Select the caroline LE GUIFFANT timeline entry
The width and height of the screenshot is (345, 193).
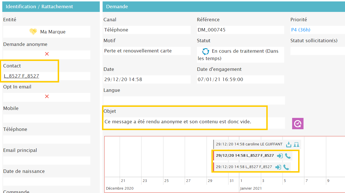point(249,144)
